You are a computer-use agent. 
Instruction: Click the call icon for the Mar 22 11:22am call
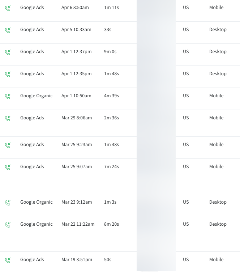pos(8,225)
